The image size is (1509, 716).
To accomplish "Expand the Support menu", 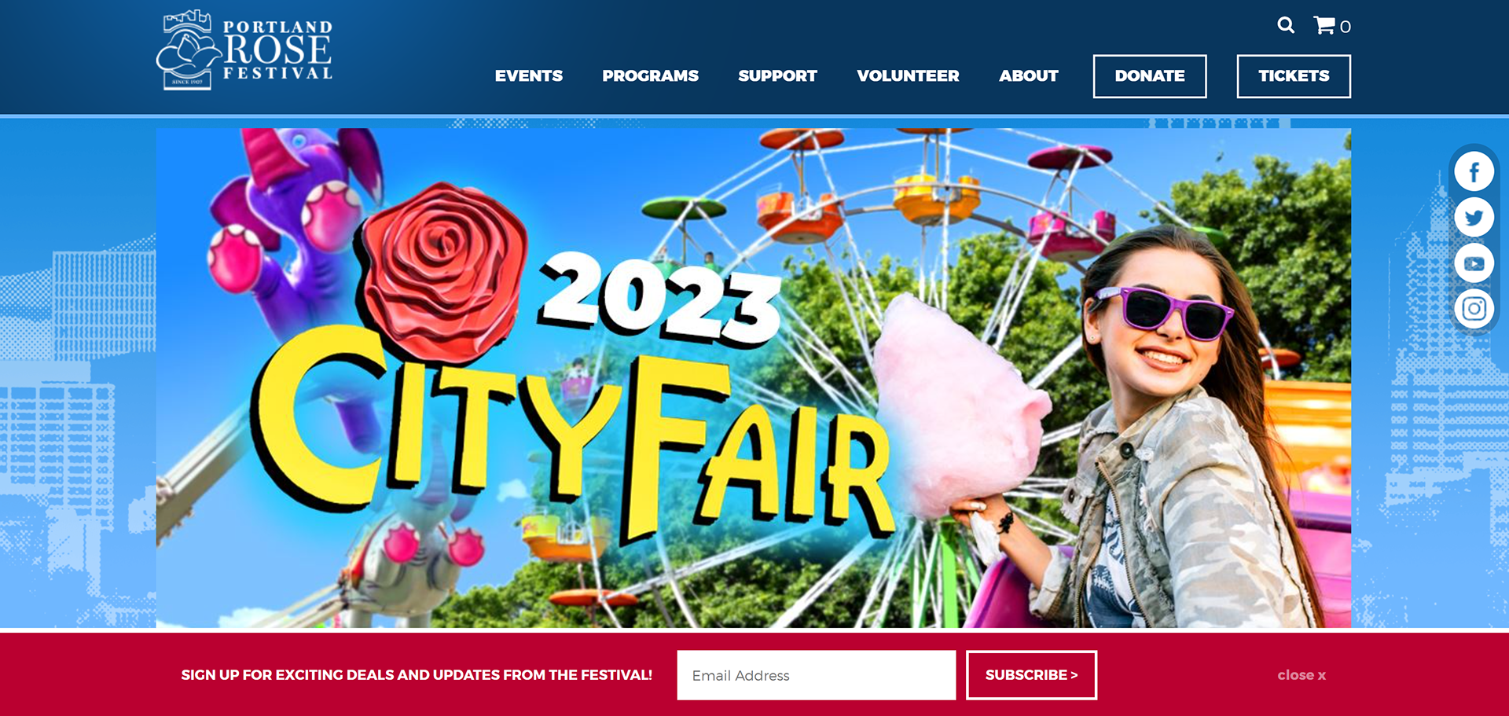I will 777,76.
